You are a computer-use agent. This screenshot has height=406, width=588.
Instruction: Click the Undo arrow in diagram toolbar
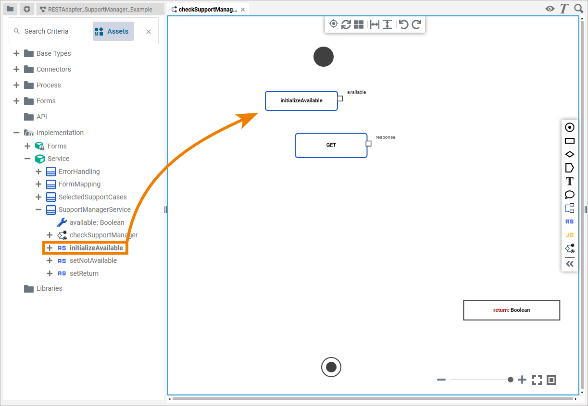tap(404, 25)
